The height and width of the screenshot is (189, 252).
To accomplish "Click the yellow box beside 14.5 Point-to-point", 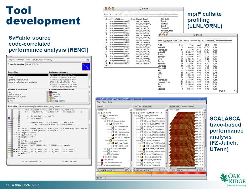I will [111, 140].
